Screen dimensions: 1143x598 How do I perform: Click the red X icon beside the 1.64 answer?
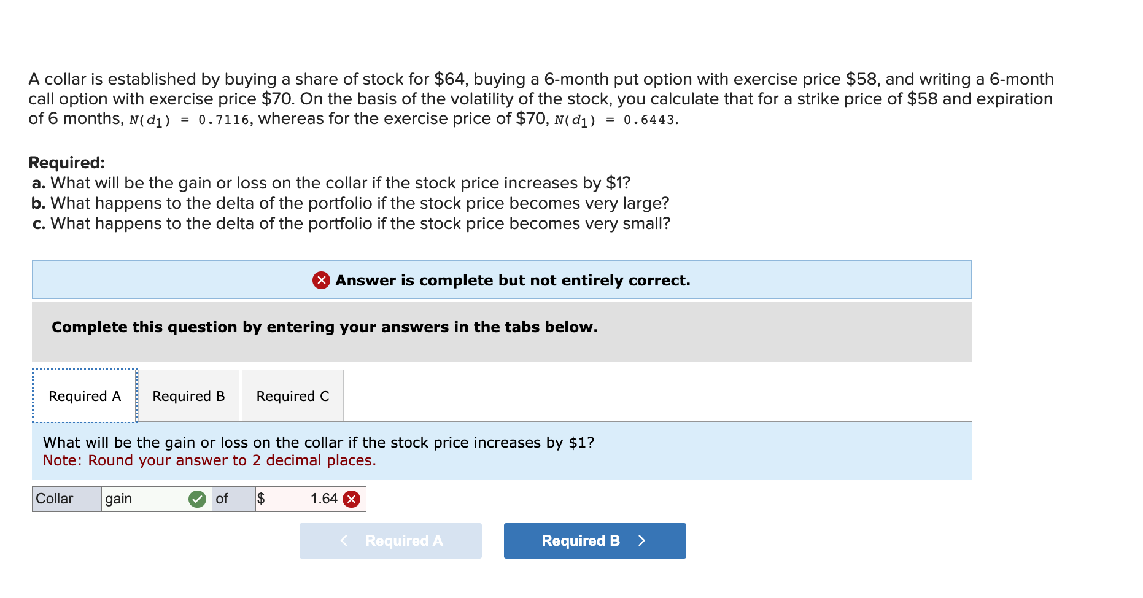point(351,499)
